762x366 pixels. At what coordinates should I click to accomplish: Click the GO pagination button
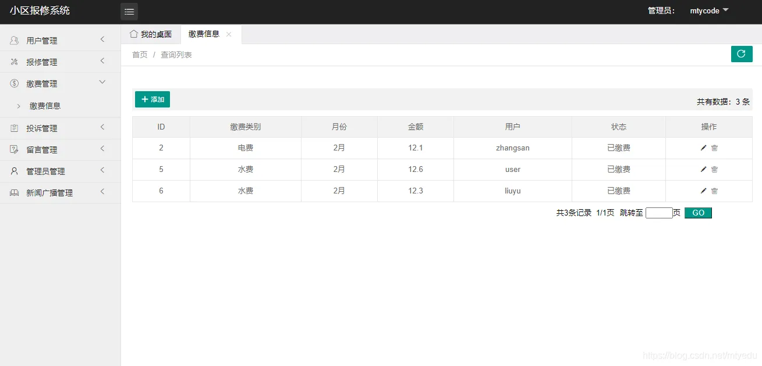pos(698,213)
